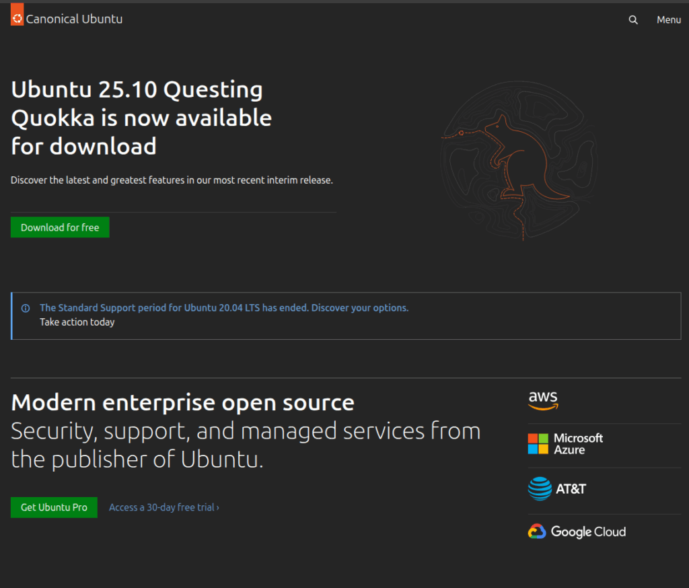The height and width of the screenshot is (588, 689).
Task: Open the search magnifier icon
Action: 633,20
